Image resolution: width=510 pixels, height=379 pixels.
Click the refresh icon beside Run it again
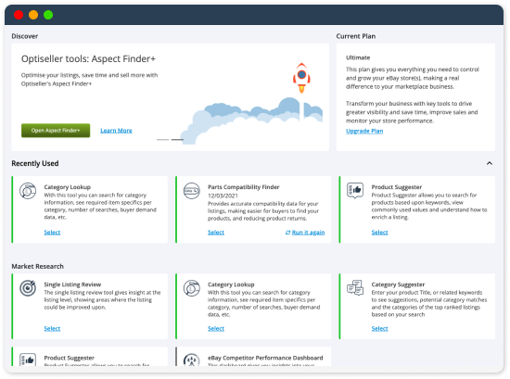[x=287, y=233]
